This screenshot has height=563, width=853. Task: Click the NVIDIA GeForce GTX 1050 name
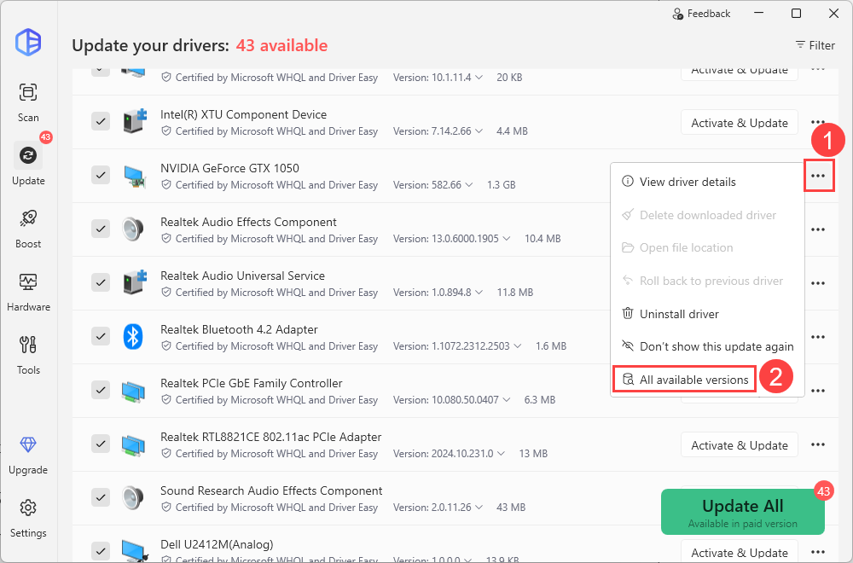(x=229, y=168)
